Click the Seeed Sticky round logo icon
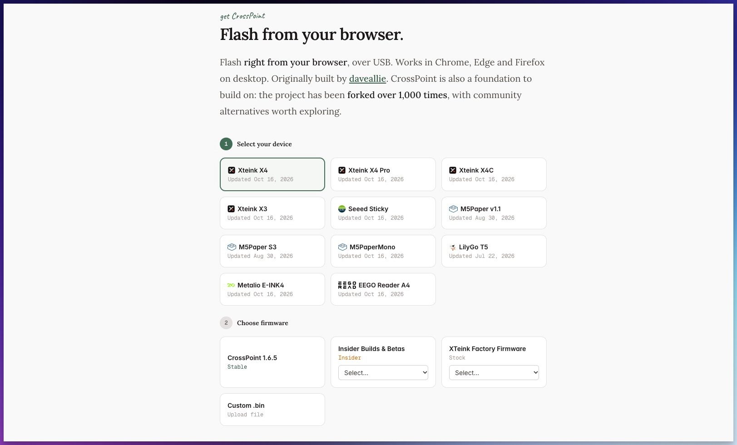The image size is (737, 445). point(342,209)
